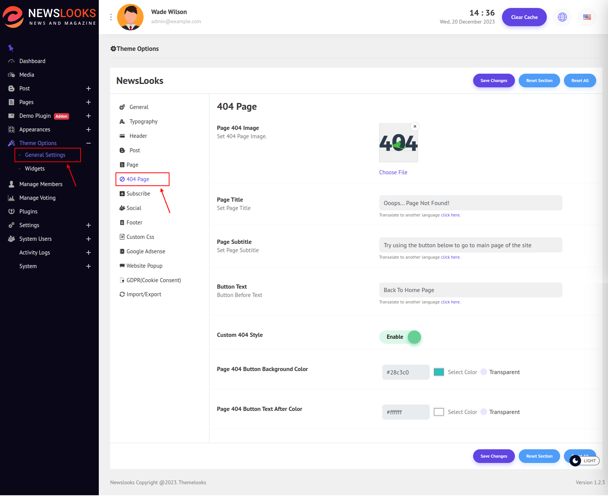Image resolution: width=608 pixels, height=496 pixels.
Task: Disable the Custom 404 Style toggle
Action: coord(400,337)
